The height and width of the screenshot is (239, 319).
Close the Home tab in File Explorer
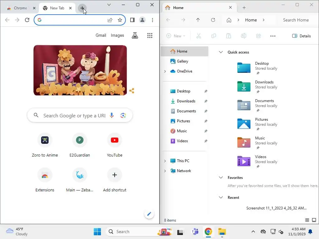click(x=230, y=7)
